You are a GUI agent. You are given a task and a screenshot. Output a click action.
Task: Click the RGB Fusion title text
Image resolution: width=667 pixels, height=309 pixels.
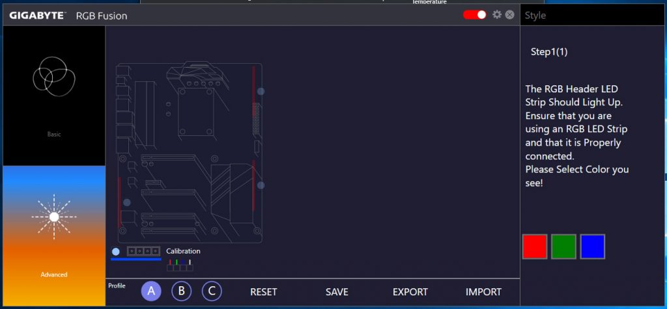tap(102, 16)
